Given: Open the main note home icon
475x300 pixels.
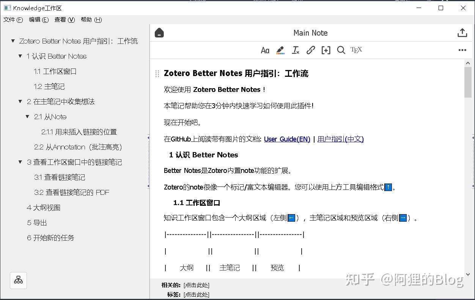Looking at the screenshot, I should (159, 33).
